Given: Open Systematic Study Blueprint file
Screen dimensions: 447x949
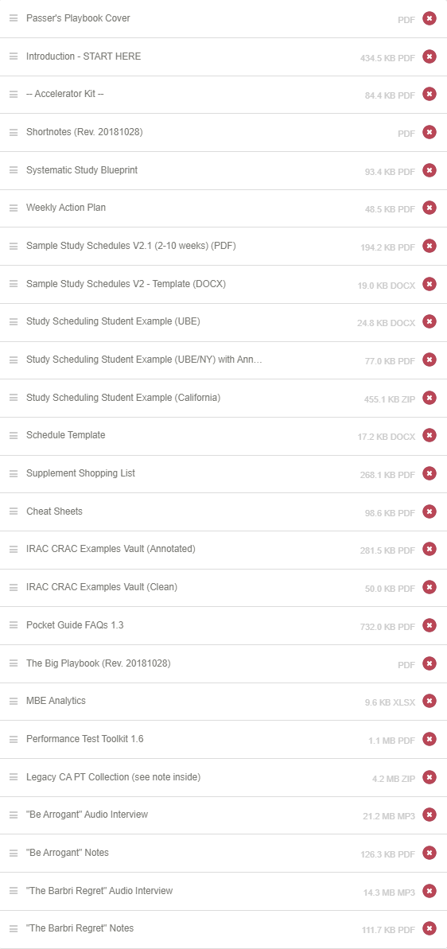Looking at the screenshot, I should [x=82, y=170].
